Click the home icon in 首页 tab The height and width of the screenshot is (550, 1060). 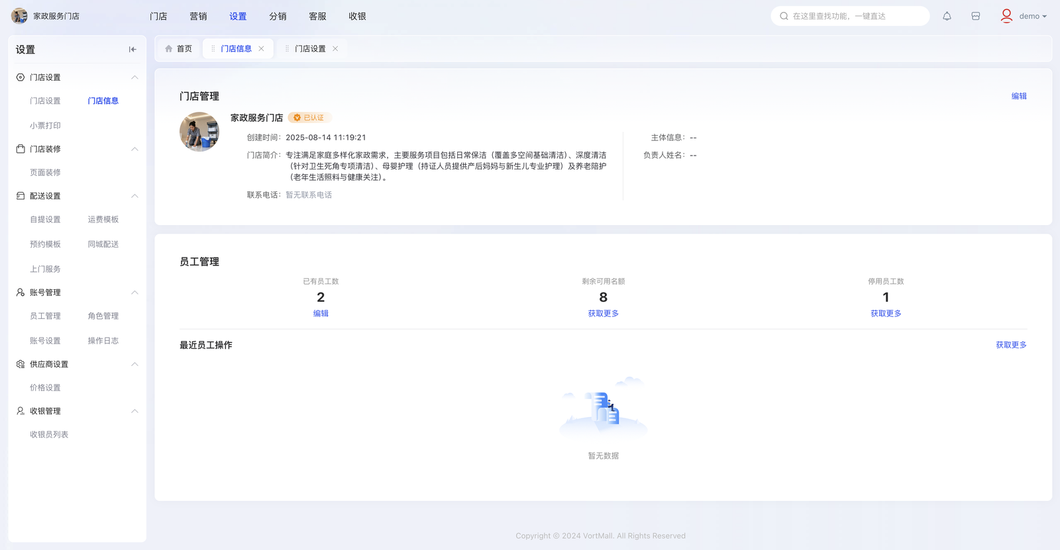tap(169, 49)
